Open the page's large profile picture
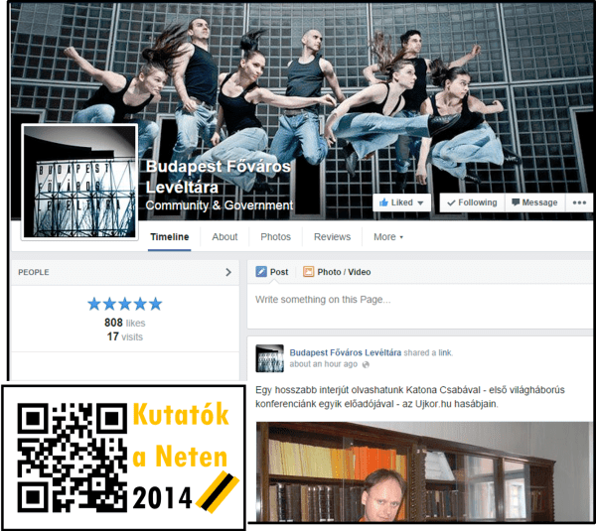 click(79, 182)
